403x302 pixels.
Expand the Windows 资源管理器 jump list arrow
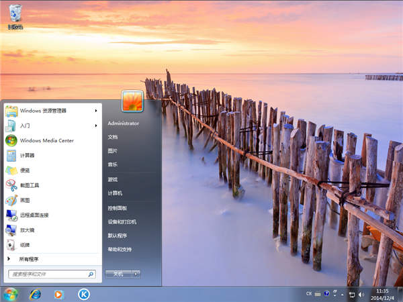[96, 111]
